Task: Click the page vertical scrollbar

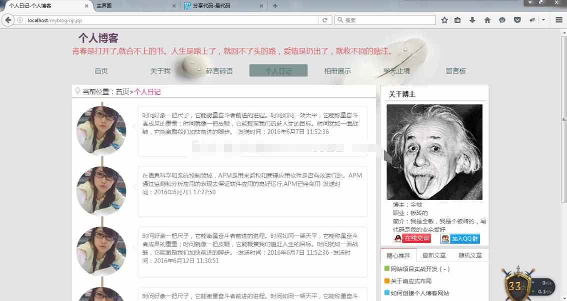Action: (563, 119)
